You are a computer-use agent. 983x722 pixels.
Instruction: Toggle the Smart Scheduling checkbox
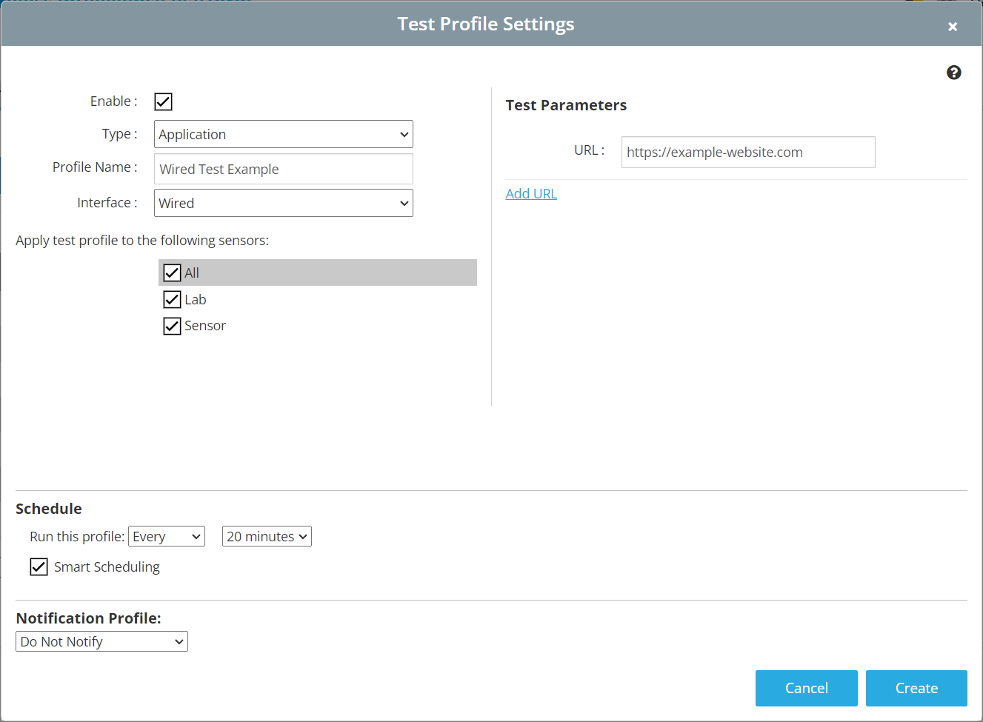39,566
